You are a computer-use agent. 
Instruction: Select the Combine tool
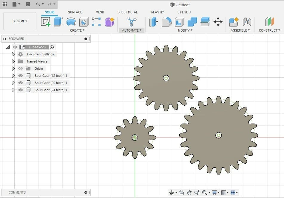(192, 22)
